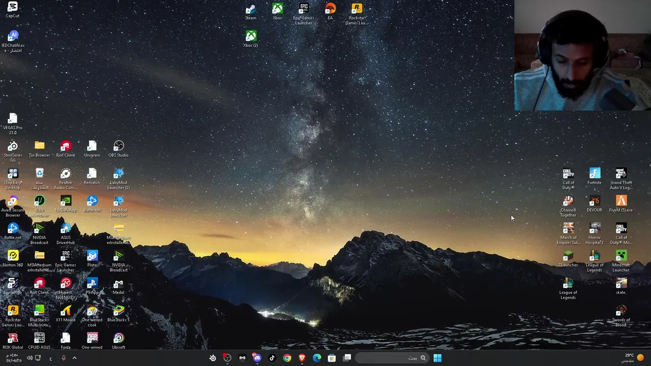Select the FiveM (5).exe desktop icon
651x366 pixels.
click(621, 203)
